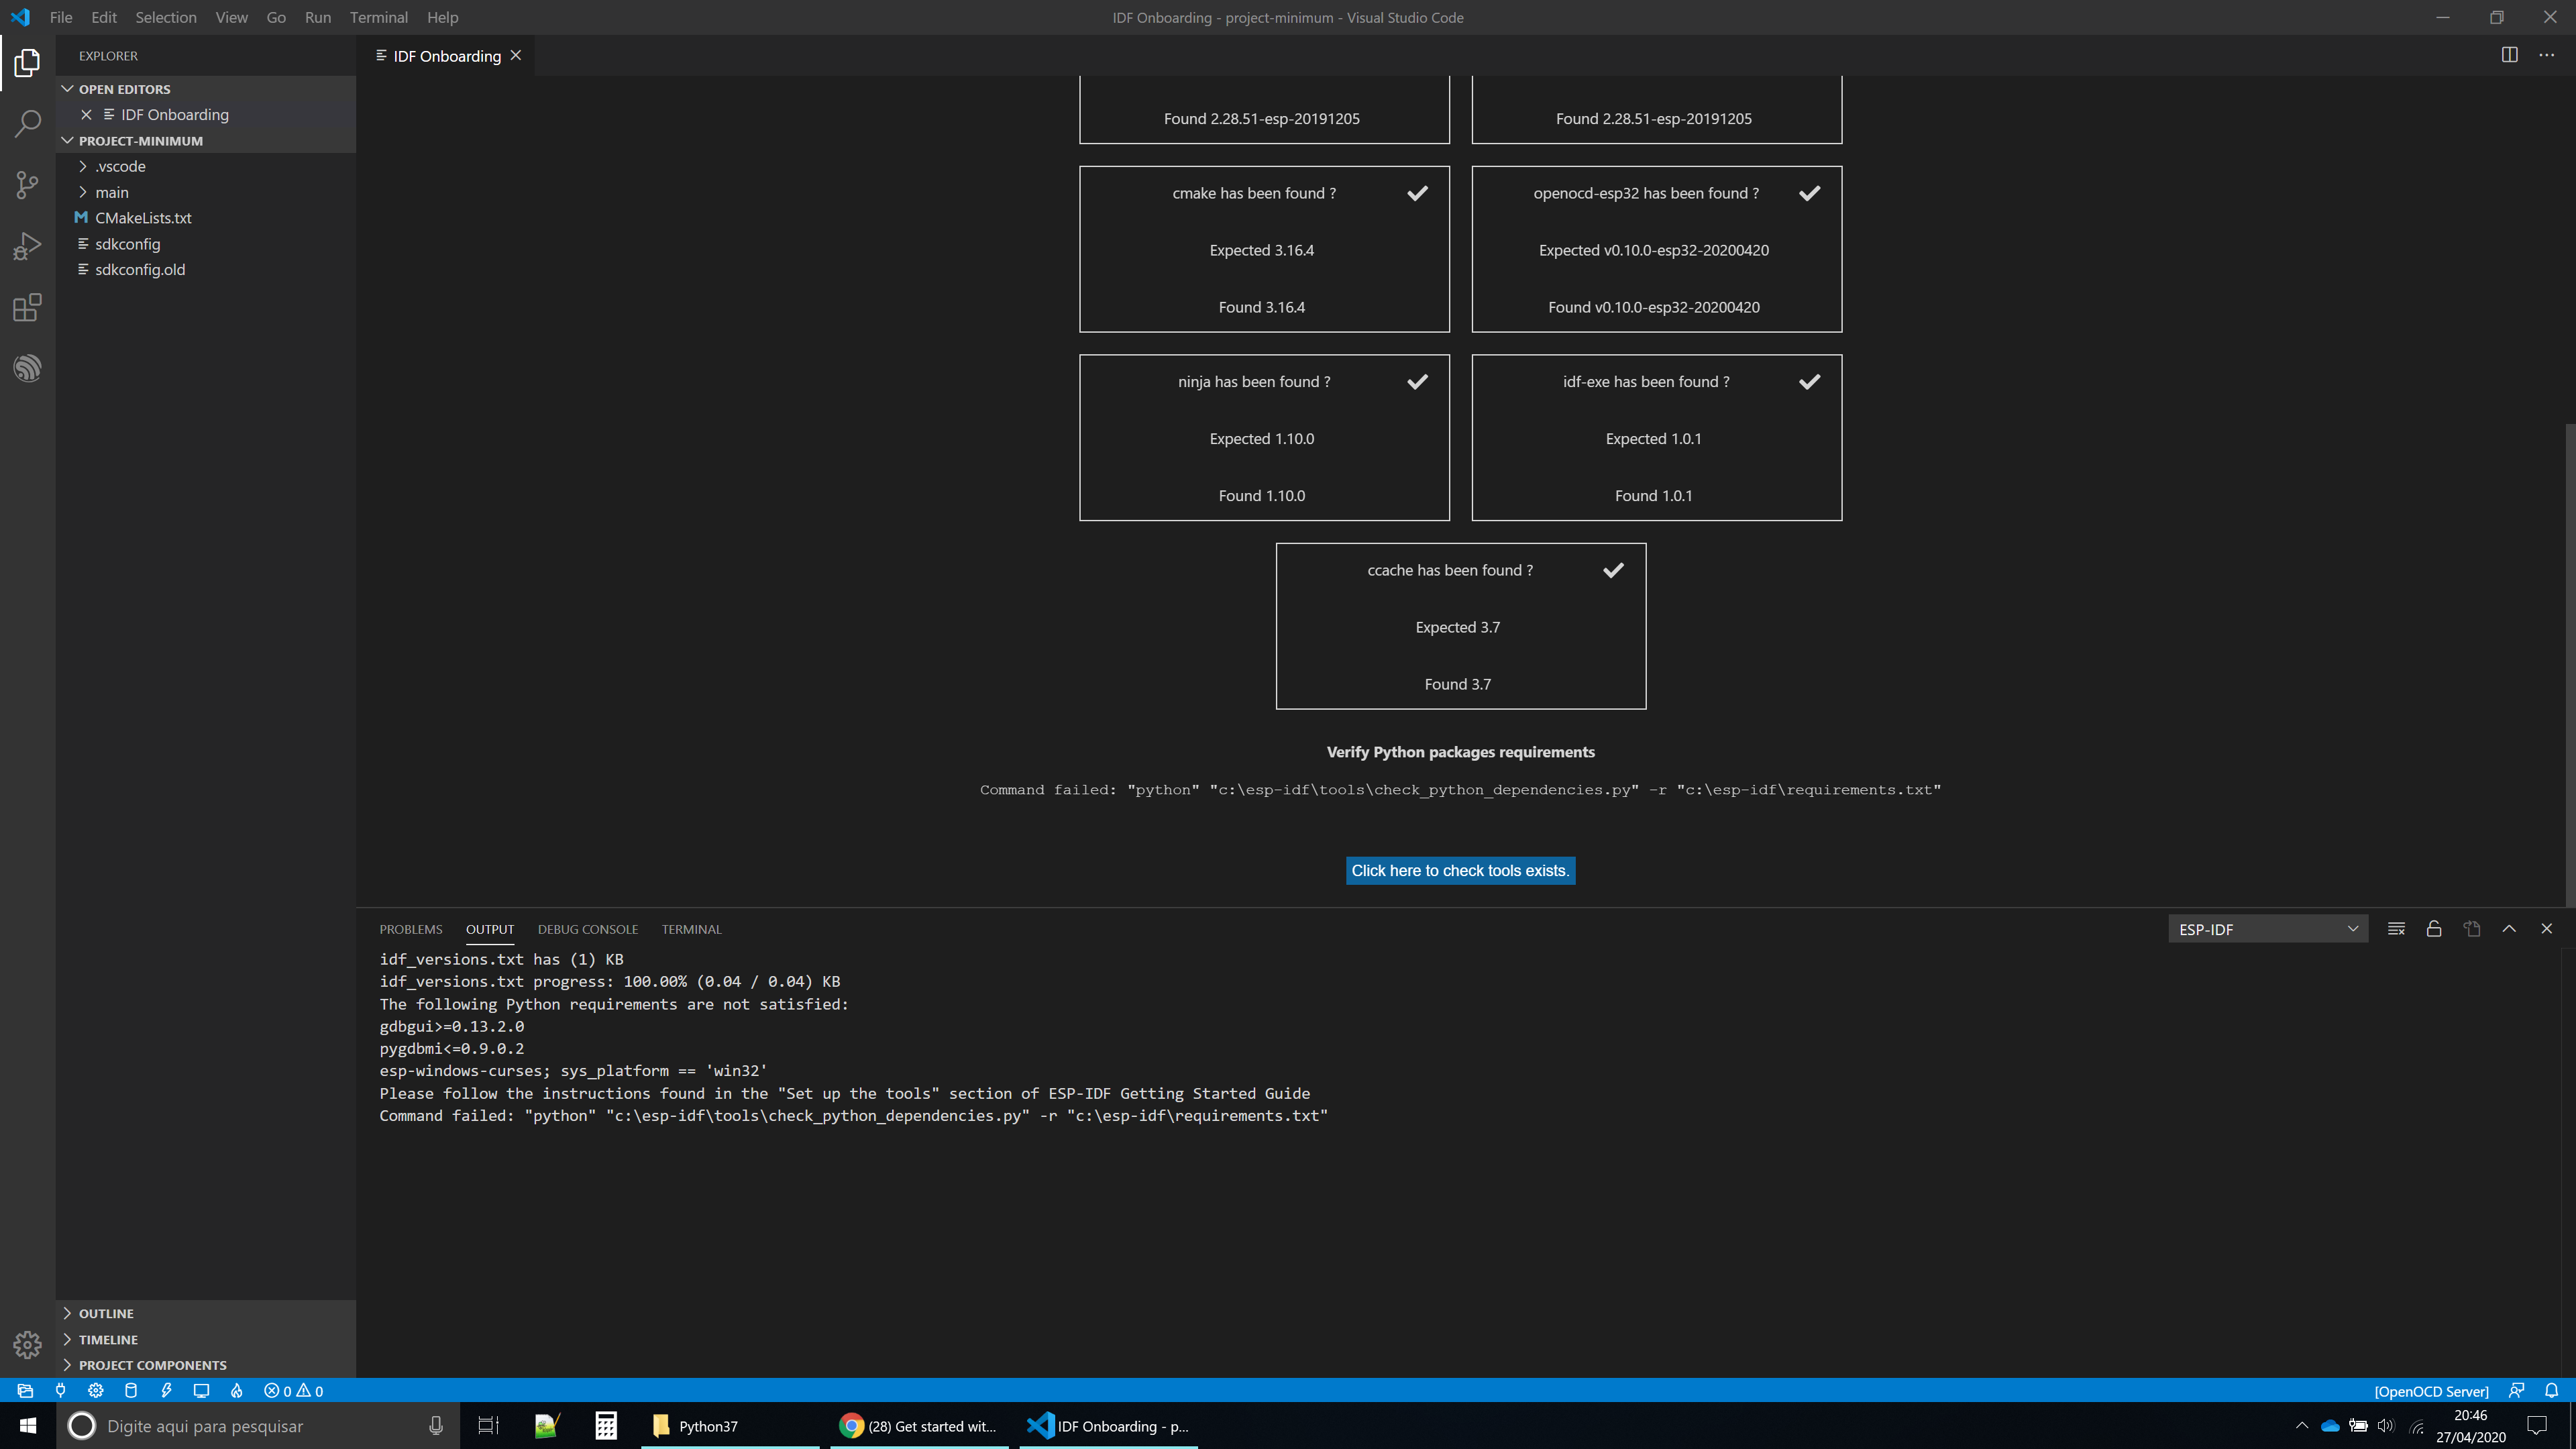2576x1449 pixels.
Task: Switch to Chrome window on taskbar
Action: point(920,1425)
